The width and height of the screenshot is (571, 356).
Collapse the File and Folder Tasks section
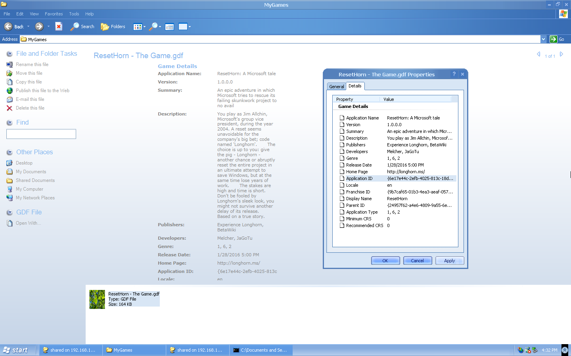click(x=10, y=54)
